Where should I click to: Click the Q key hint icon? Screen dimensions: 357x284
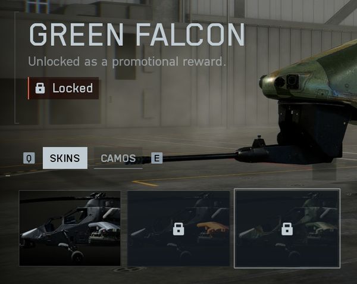click(29, 158)
